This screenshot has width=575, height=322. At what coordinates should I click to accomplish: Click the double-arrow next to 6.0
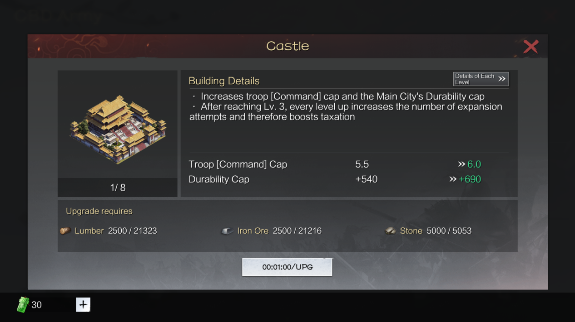click(x=461, y=164)
